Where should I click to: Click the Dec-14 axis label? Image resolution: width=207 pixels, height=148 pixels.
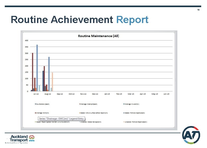coord(95,94)
